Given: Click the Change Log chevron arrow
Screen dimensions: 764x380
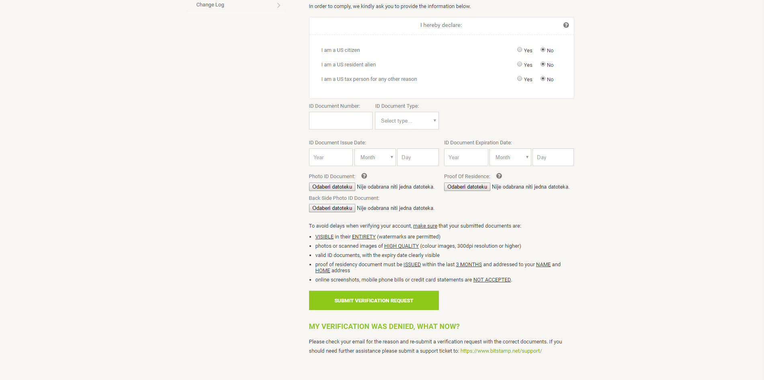Looking at the screenshot, I should (x=279, y=5).
